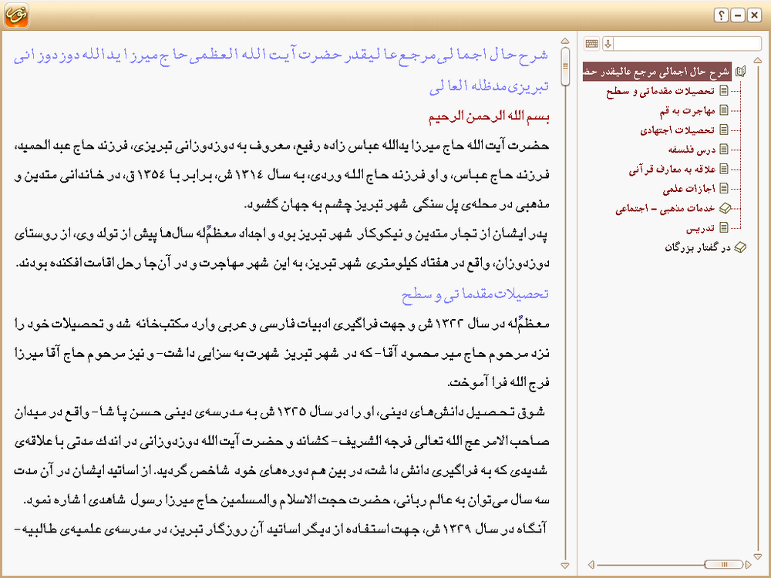Click the book icon of the selected شرح حال اجمالی row
This screenshot has width=771, height=578.
pos(740,72)
